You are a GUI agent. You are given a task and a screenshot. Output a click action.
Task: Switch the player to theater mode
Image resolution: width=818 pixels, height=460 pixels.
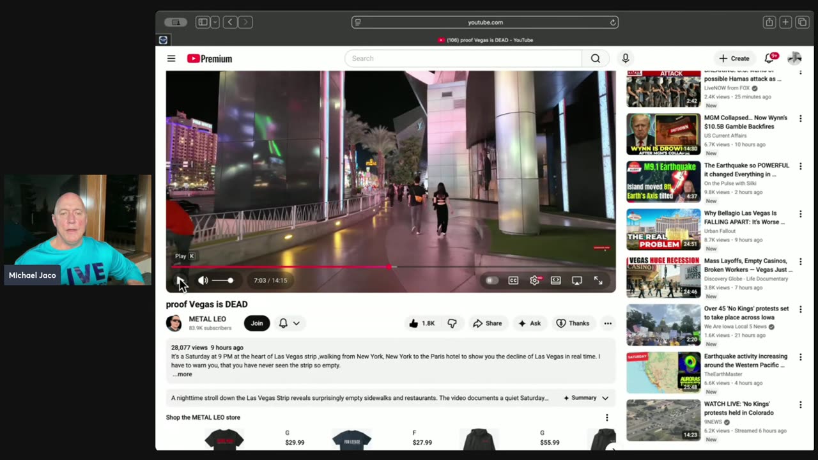tap(556, 280)
